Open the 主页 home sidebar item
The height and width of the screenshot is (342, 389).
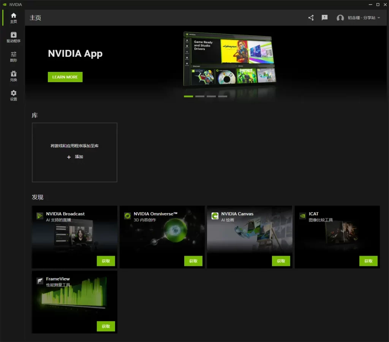tap(13, 18)
